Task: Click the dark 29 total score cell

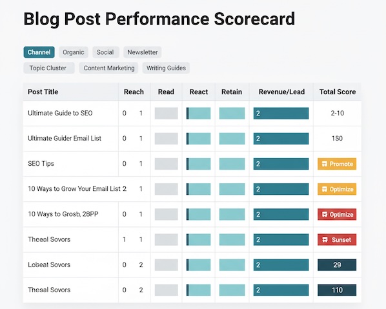Action: point(337,265)
